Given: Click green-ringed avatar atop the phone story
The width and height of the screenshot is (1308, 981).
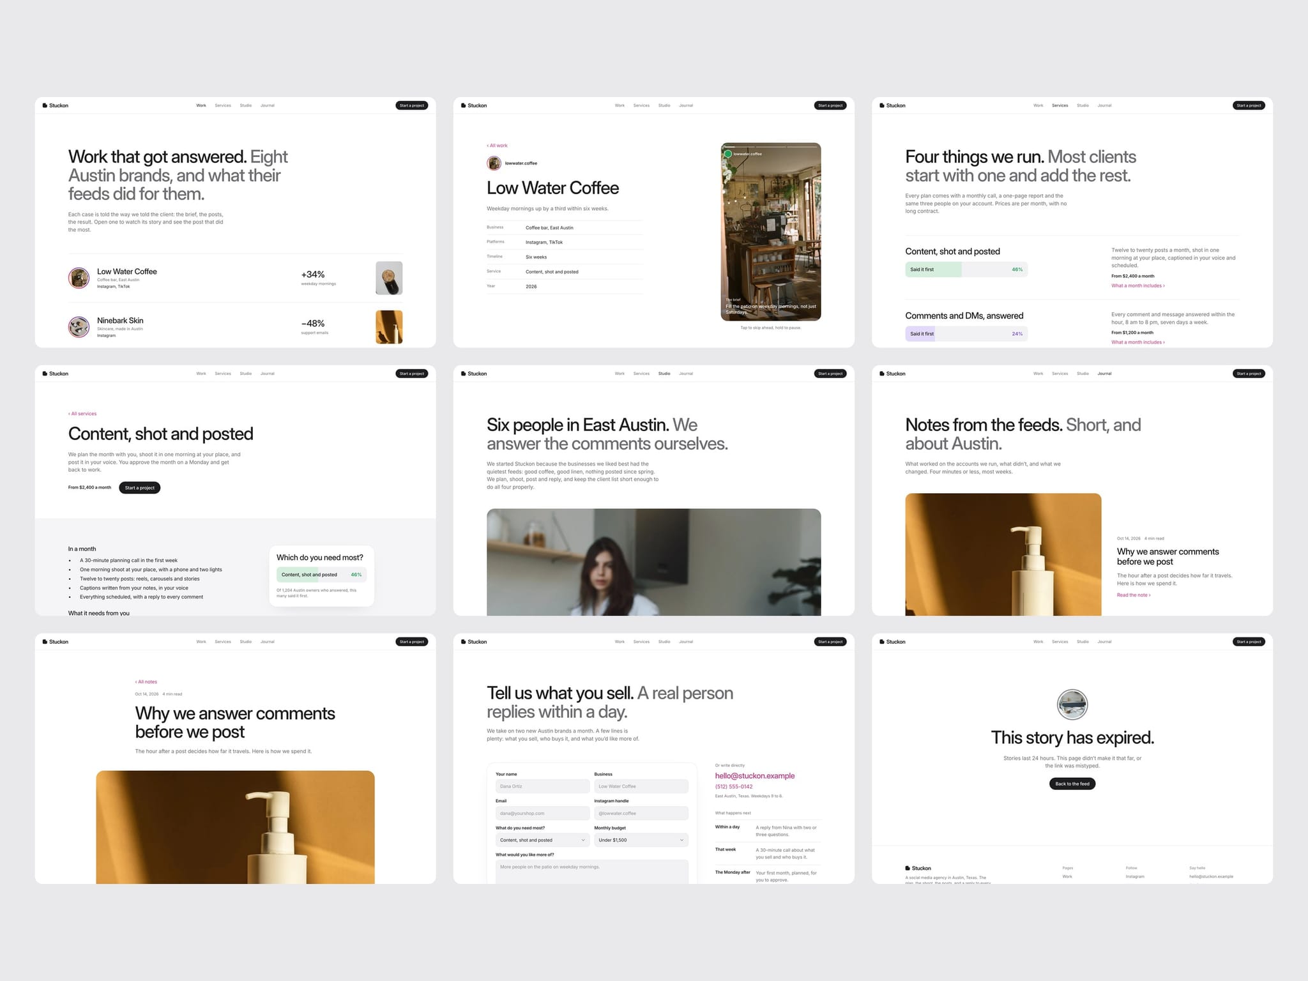Looking at the screenshot, I should [x=727, y=154].
